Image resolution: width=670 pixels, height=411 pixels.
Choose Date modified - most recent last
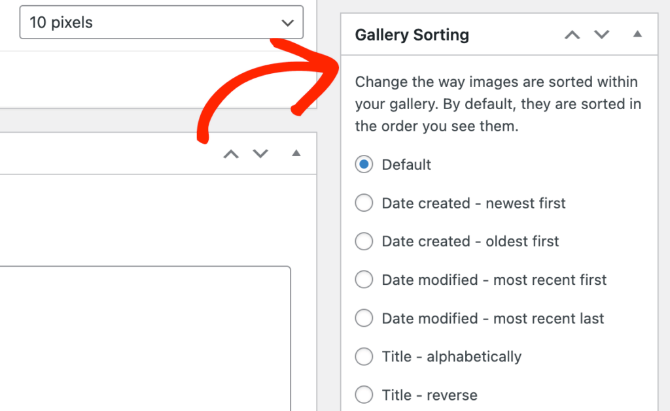coord(364,319)
